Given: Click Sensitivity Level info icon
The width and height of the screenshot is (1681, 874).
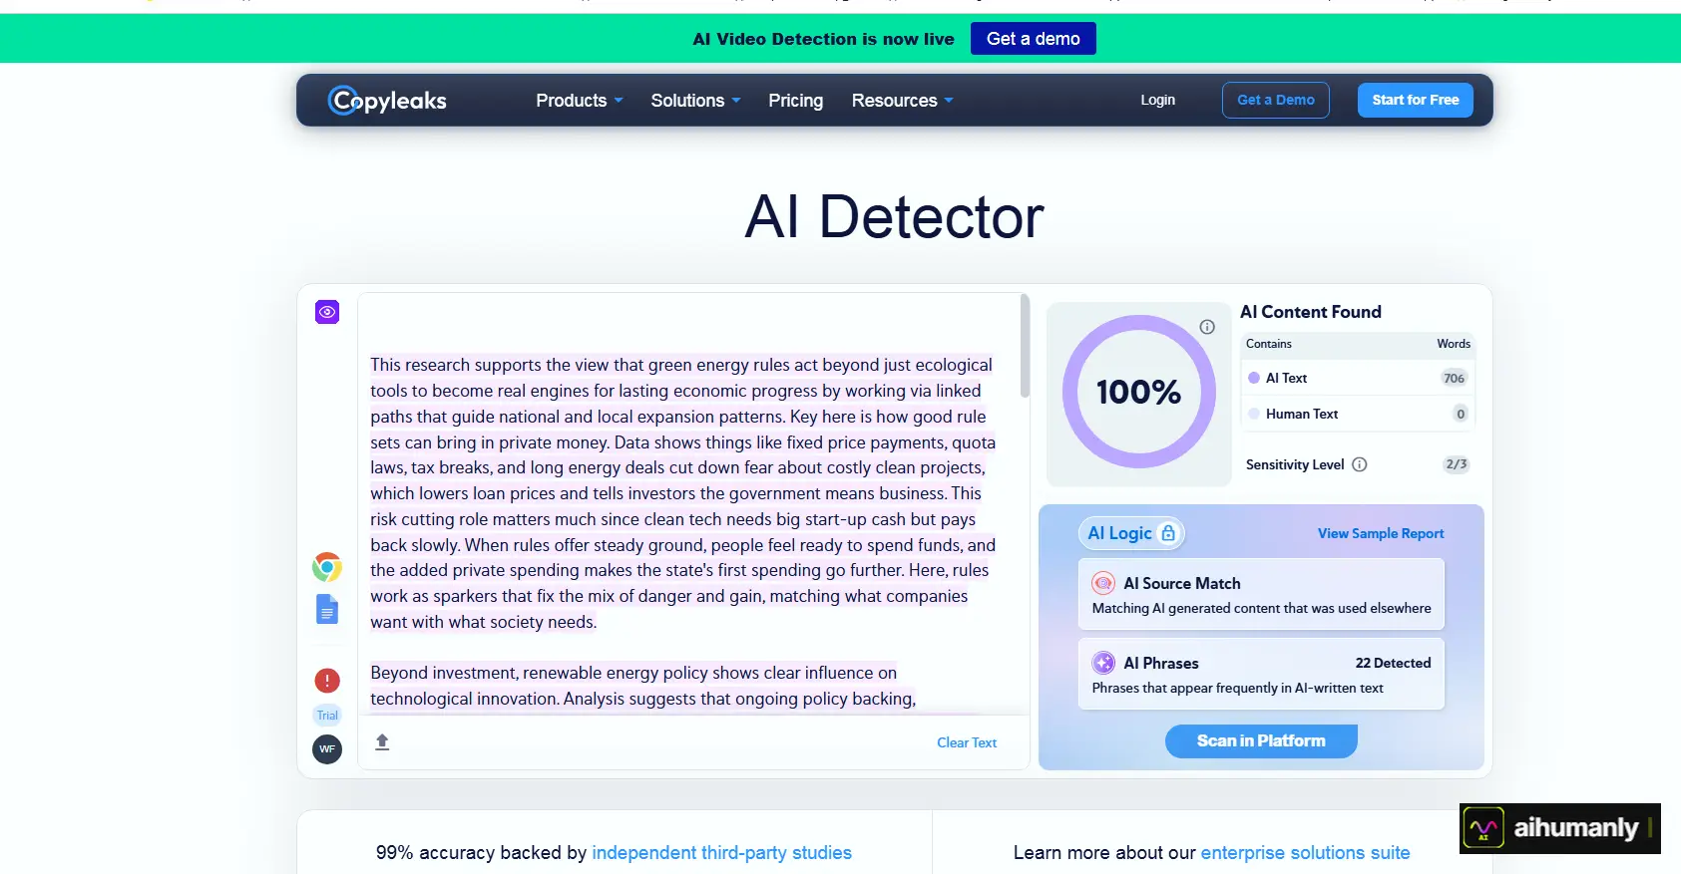Looking at the screenshot, I should tap(1359, 464).
